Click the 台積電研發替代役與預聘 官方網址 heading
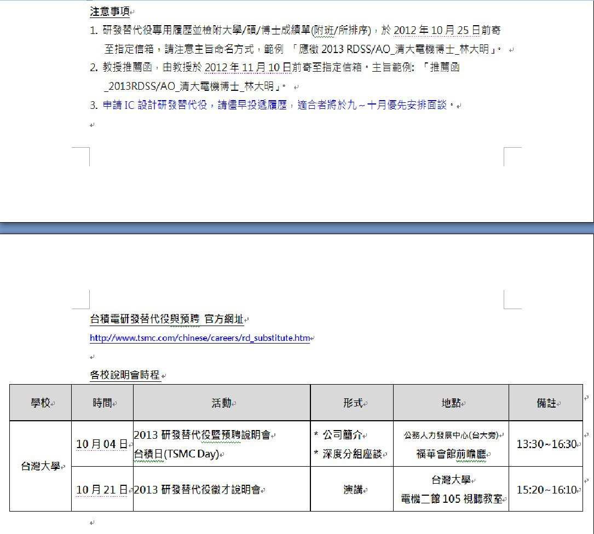Viewport: 594px width, 534px height. click(x=166, y=320)
